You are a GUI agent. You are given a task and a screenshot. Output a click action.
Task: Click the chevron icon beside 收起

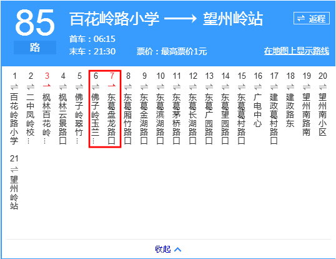[x=177, y=250]
